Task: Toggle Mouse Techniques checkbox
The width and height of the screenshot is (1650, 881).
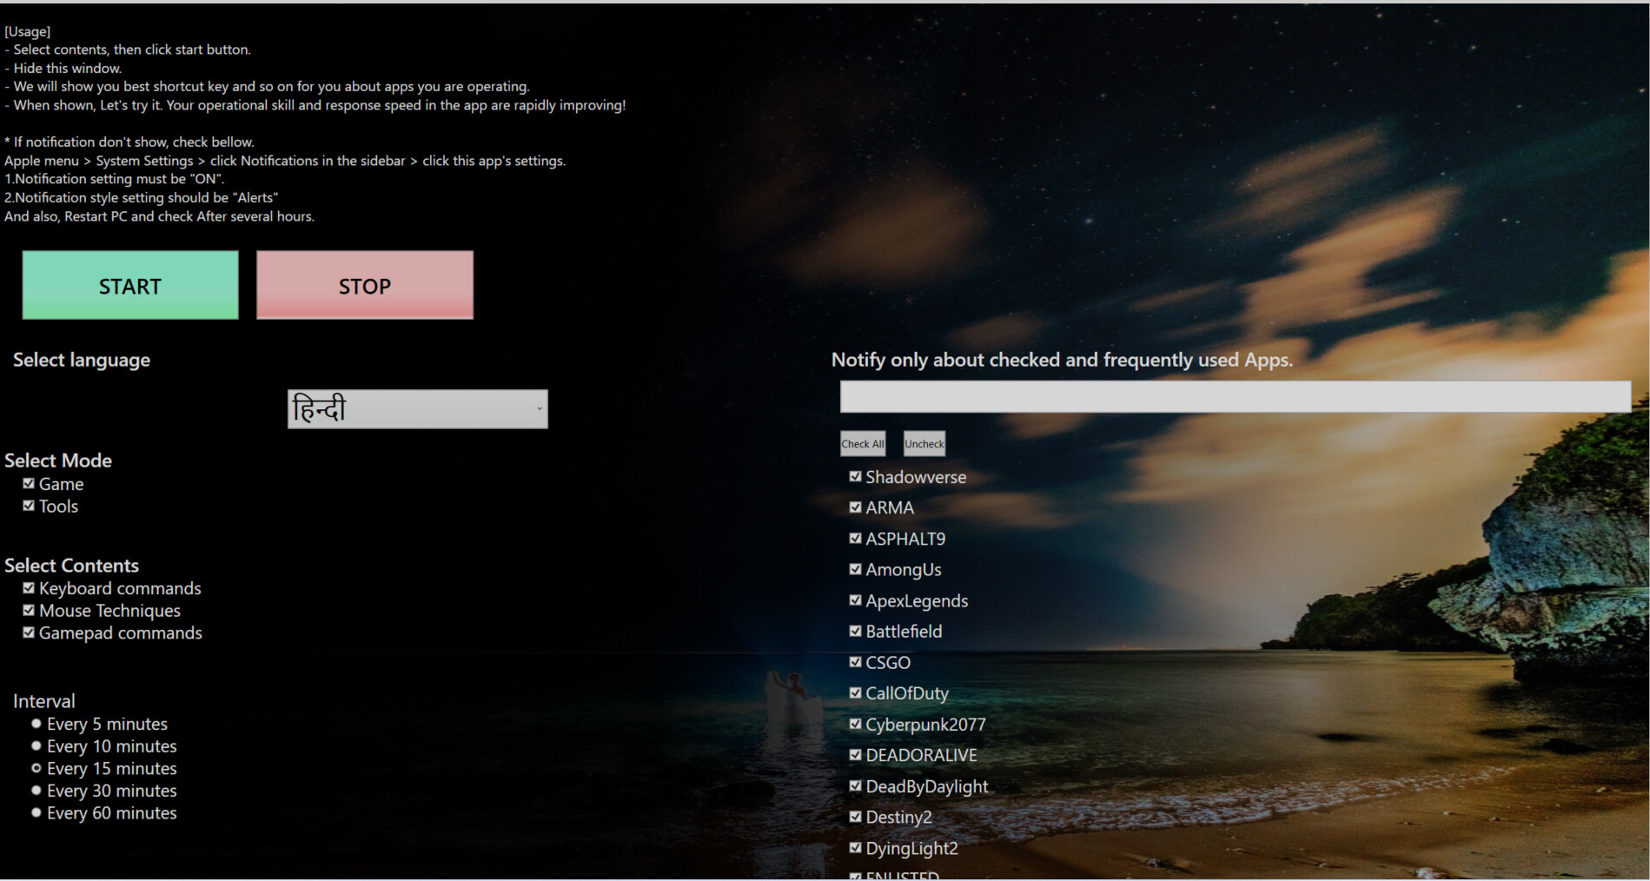Action: click(x=28, y=610)
